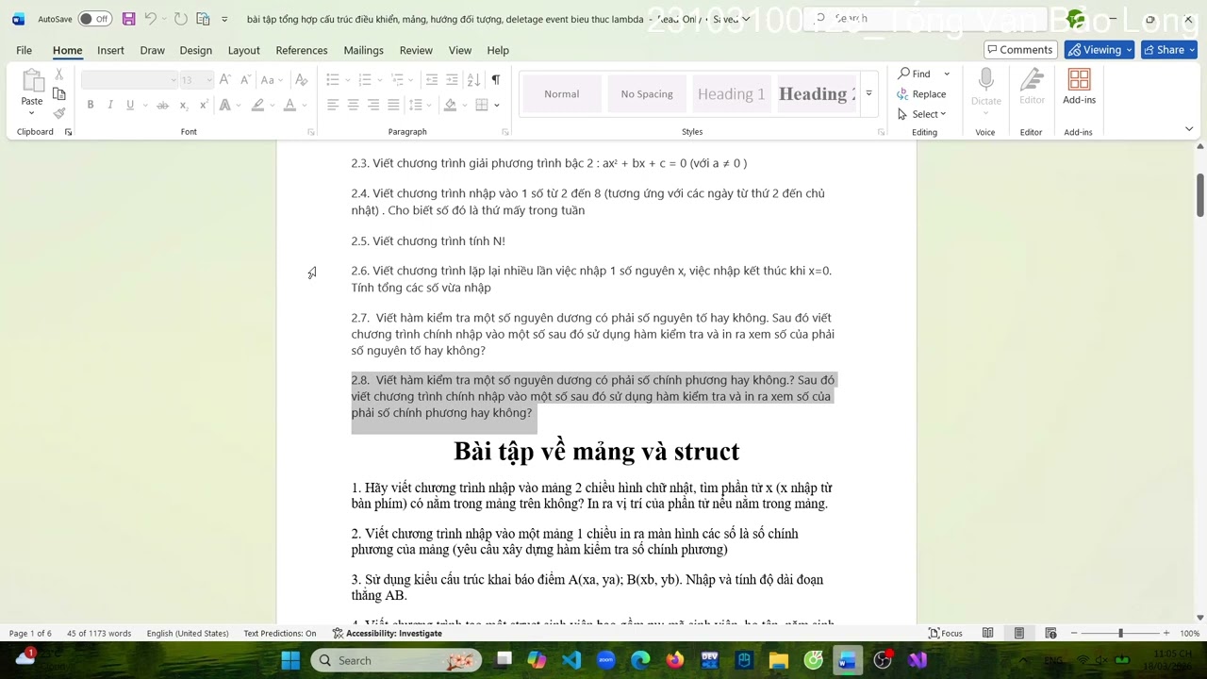Click Find in Editing group

coord(915,74)
